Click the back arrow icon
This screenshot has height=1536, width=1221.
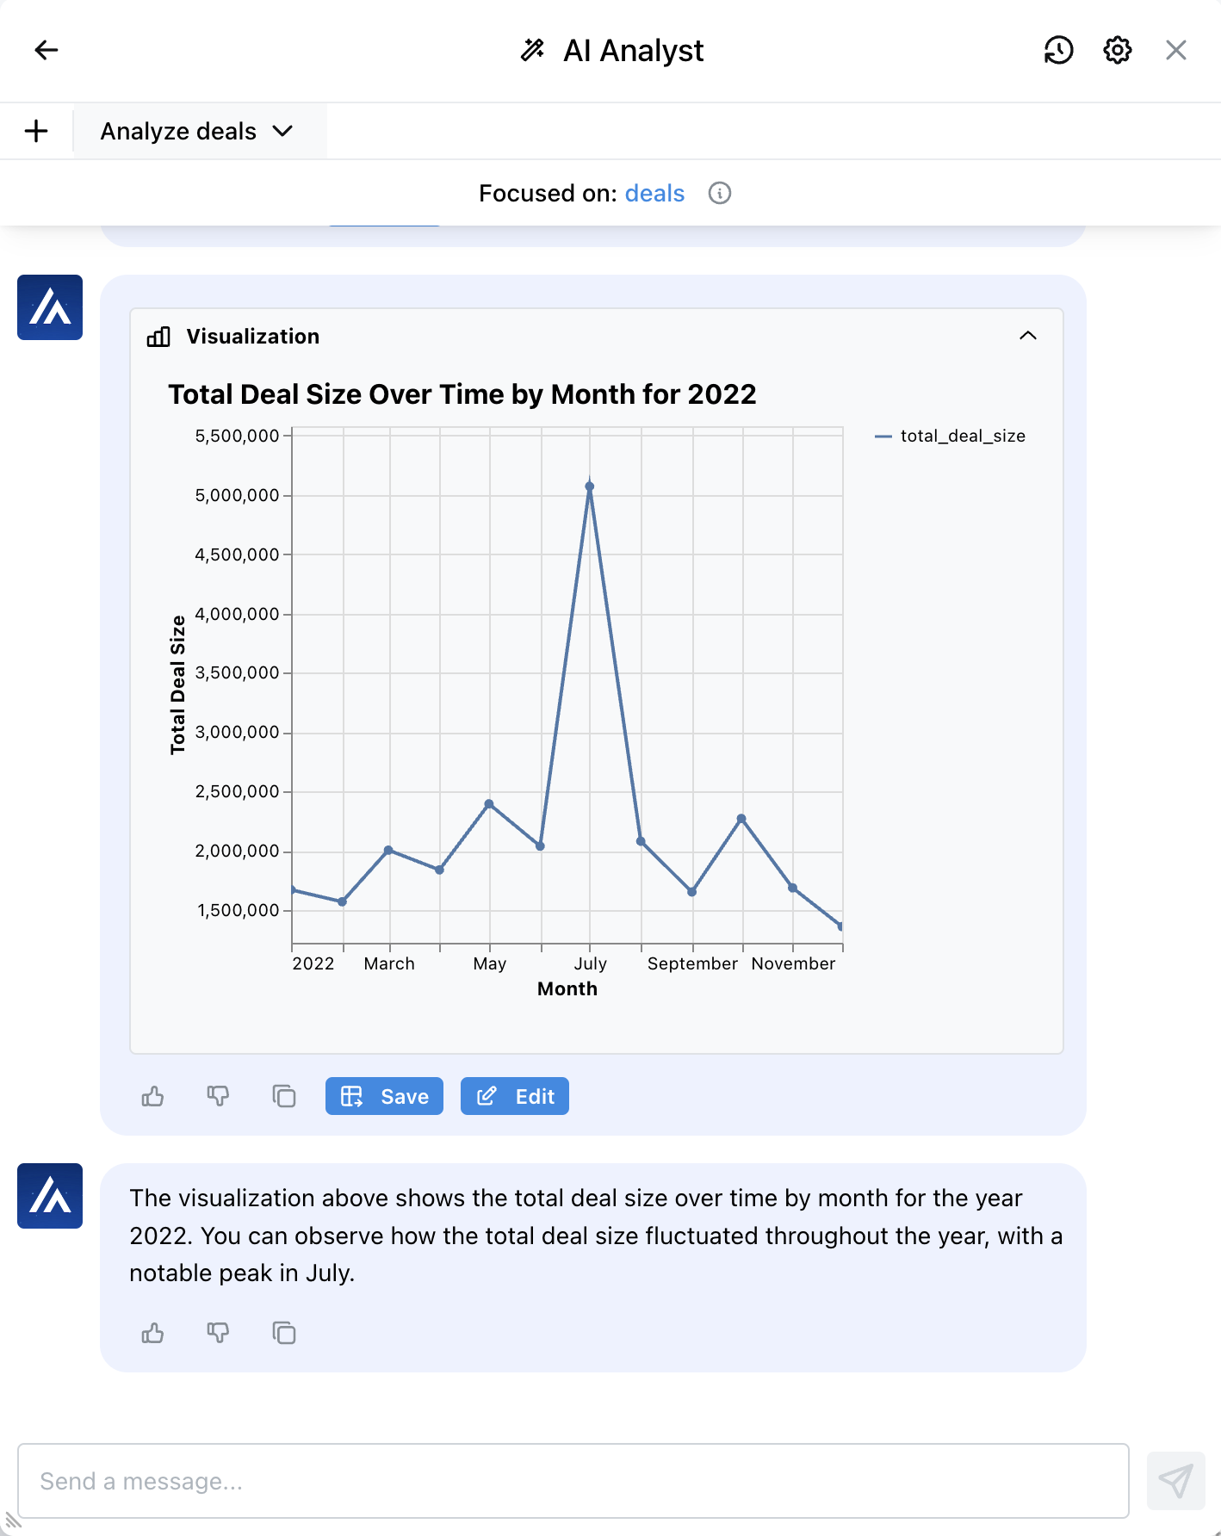[46, 50]
